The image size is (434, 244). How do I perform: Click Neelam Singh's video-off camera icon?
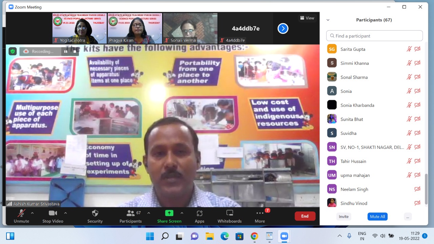coord(417,189)
